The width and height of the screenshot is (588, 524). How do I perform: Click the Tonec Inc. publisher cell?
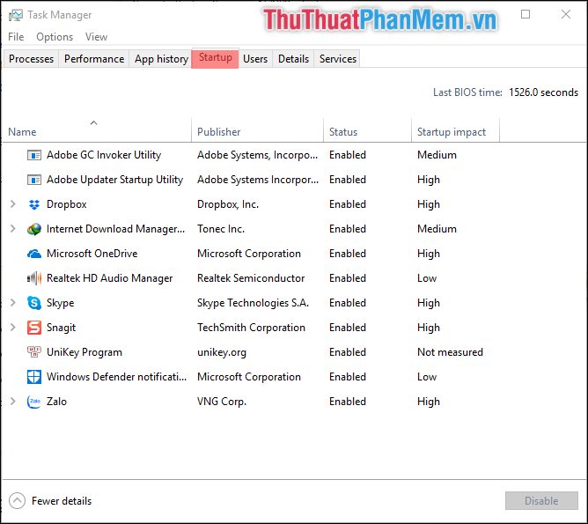(x=221, y=229)
